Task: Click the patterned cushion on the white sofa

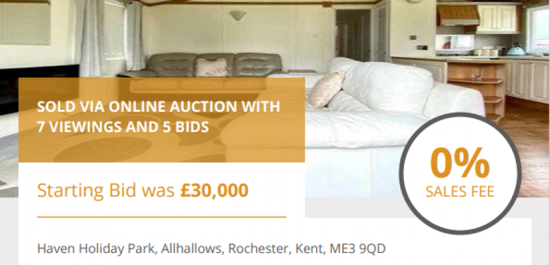Action: pos(326,90)
